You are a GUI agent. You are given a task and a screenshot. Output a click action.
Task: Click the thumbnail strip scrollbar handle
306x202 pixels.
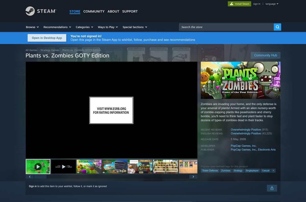pos(41,176)
